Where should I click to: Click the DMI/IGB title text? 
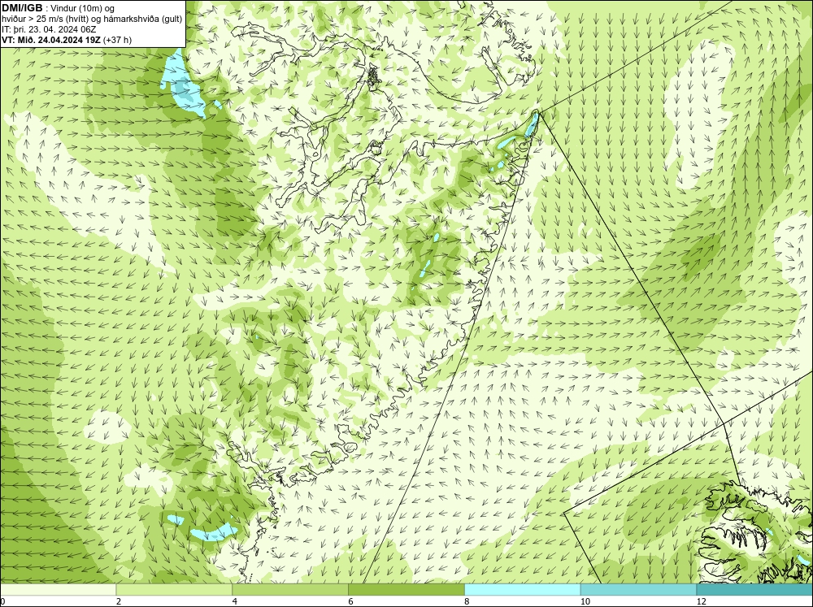tap(22, 8)
